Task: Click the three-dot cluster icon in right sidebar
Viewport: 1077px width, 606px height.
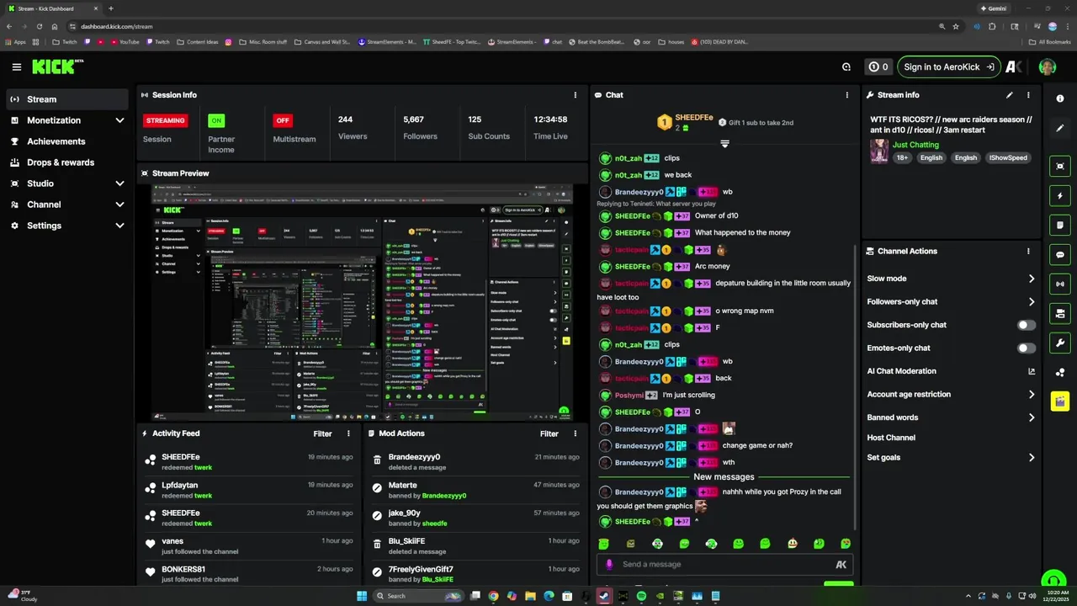Action: click(1060, 372)
